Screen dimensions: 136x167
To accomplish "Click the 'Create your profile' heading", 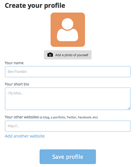I will [x=35, y=6].
